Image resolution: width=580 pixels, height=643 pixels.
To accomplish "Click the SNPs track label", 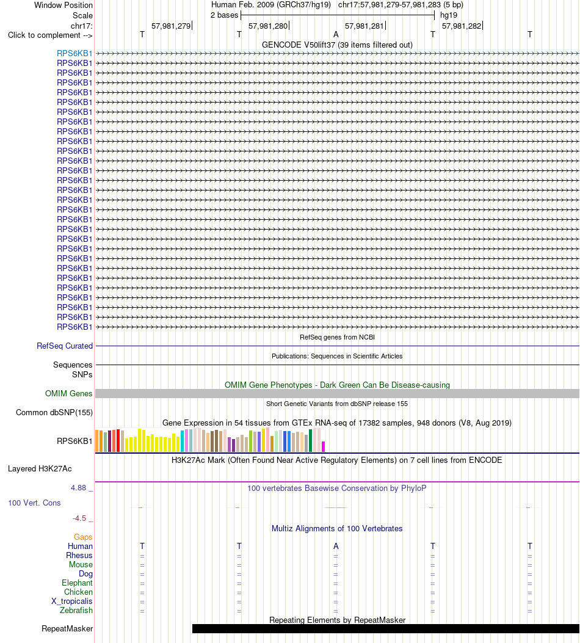I will [x=82, y=374].
